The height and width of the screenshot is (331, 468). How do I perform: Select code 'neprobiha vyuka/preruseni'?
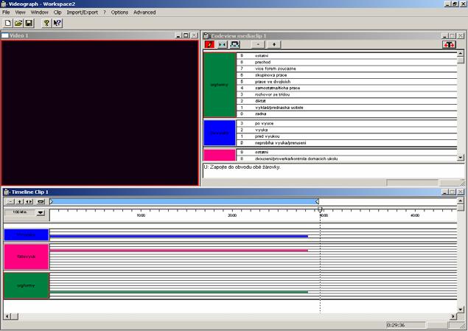(347, 143)
